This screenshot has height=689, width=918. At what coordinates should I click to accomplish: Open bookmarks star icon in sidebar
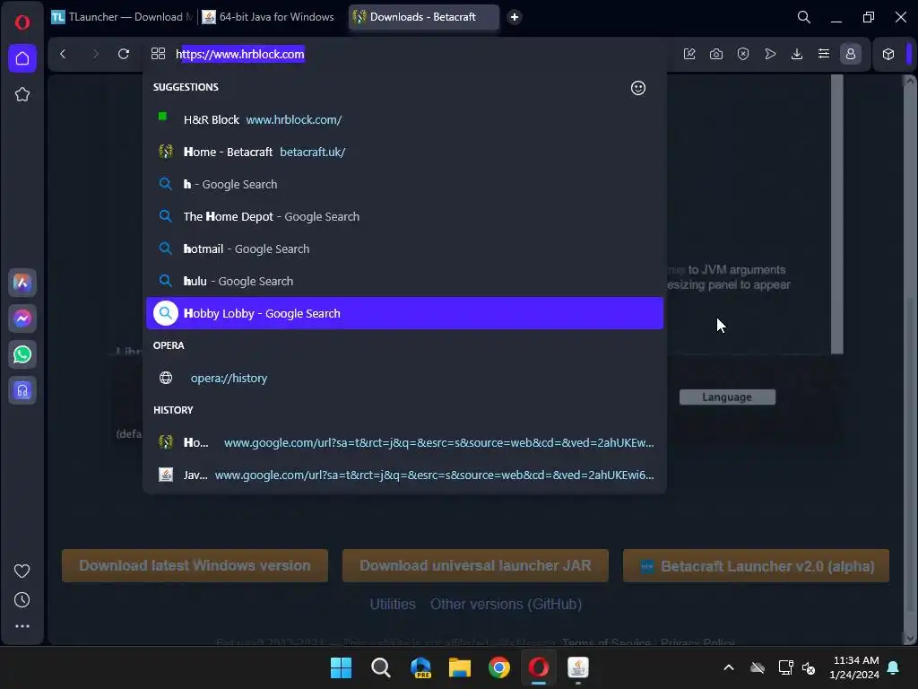22,94
